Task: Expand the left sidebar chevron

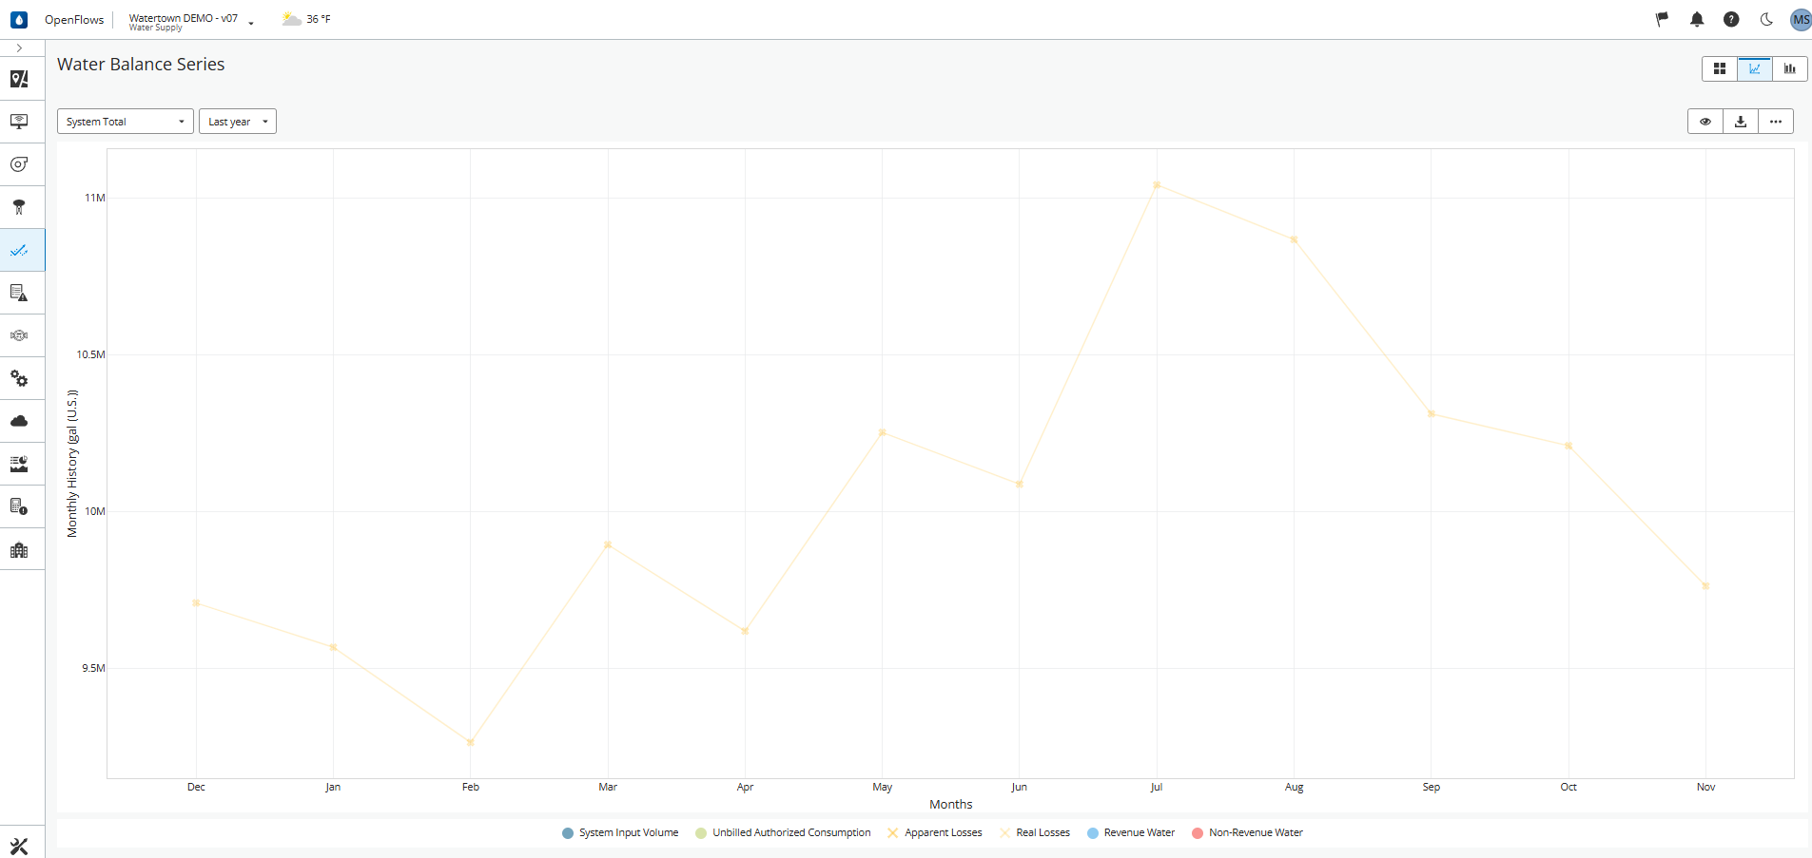Action: pos(19,48)
